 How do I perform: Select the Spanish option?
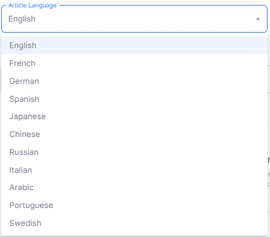[x=134, y=99]
